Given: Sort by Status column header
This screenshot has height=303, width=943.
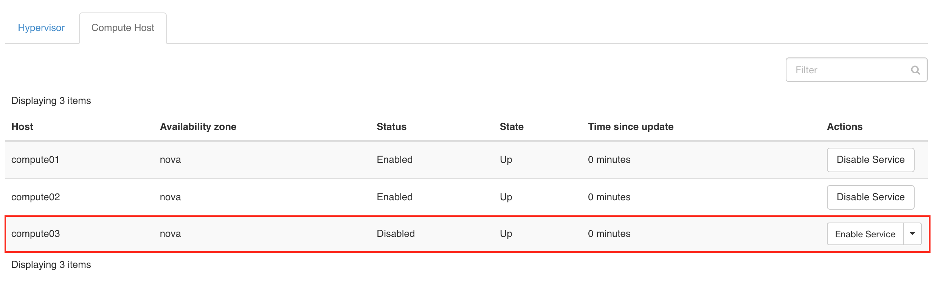Looking at the screenshot, I should tap(391, 127).
